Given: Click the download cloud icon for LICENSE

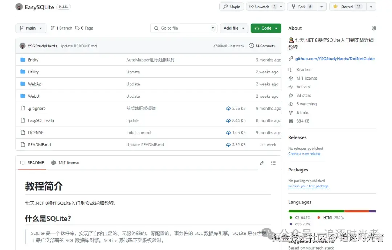Looking at the screenshot, I should [228, 133].
